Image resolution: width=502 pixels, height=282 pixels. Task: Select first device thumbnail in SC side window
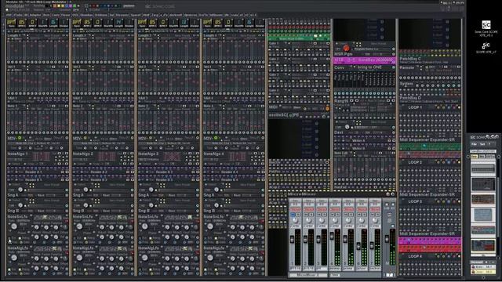point(483,168)
